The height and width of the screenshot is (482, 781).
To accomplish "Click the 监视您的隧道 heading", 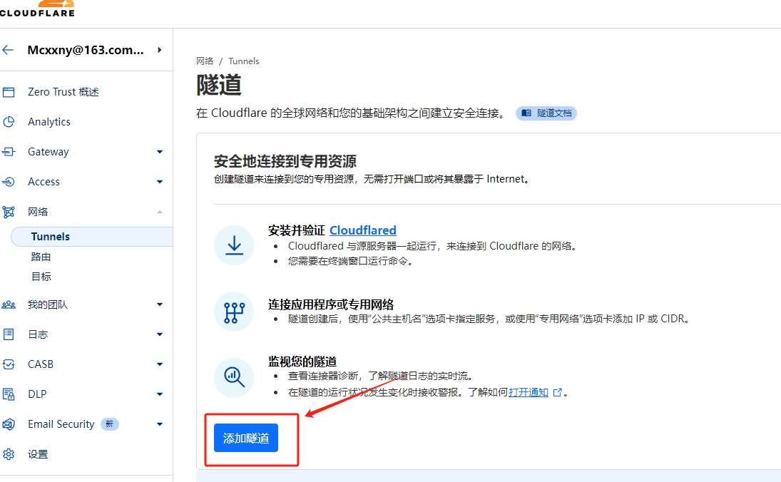I will (x=302, y=361).
